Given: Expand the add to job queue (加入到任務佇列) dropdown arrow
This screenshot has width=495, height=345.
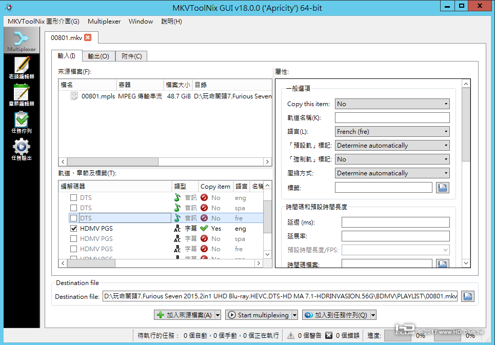Looking at the screenshot, I should tap(373, 315).
